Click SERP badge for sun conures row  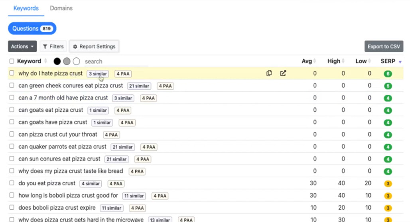click(x=388, y=159)
